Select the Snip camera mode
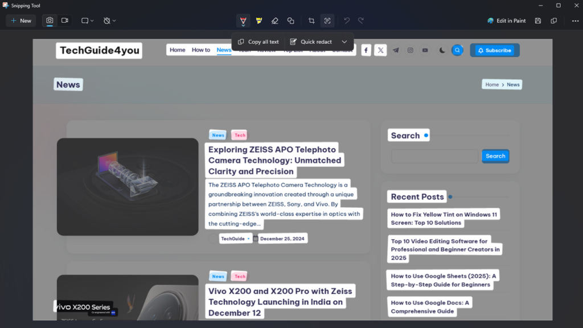 pos(50,21)
